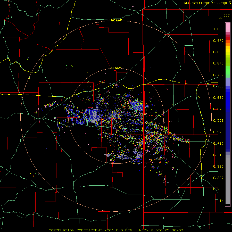Click the [CC] legend unit label
232x232 pixels.
pyautogui.click(x=220, y=18)
